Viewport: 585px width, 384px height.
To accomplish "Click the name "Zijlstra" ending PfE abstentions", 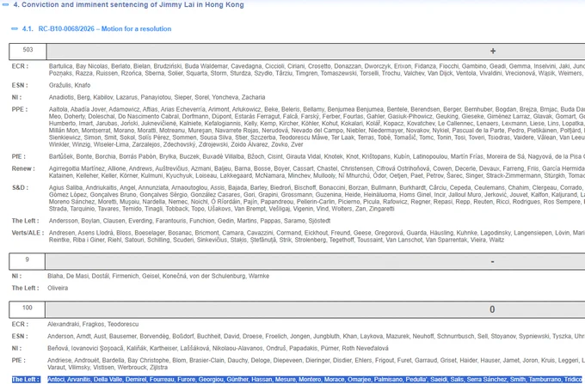I will 158,368.
